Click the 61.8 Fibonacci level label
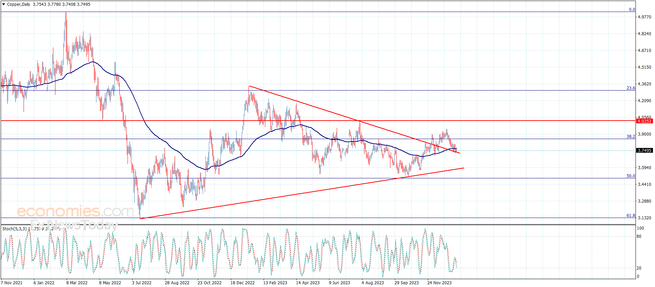 pyautogui.click(x=631, y=216)
